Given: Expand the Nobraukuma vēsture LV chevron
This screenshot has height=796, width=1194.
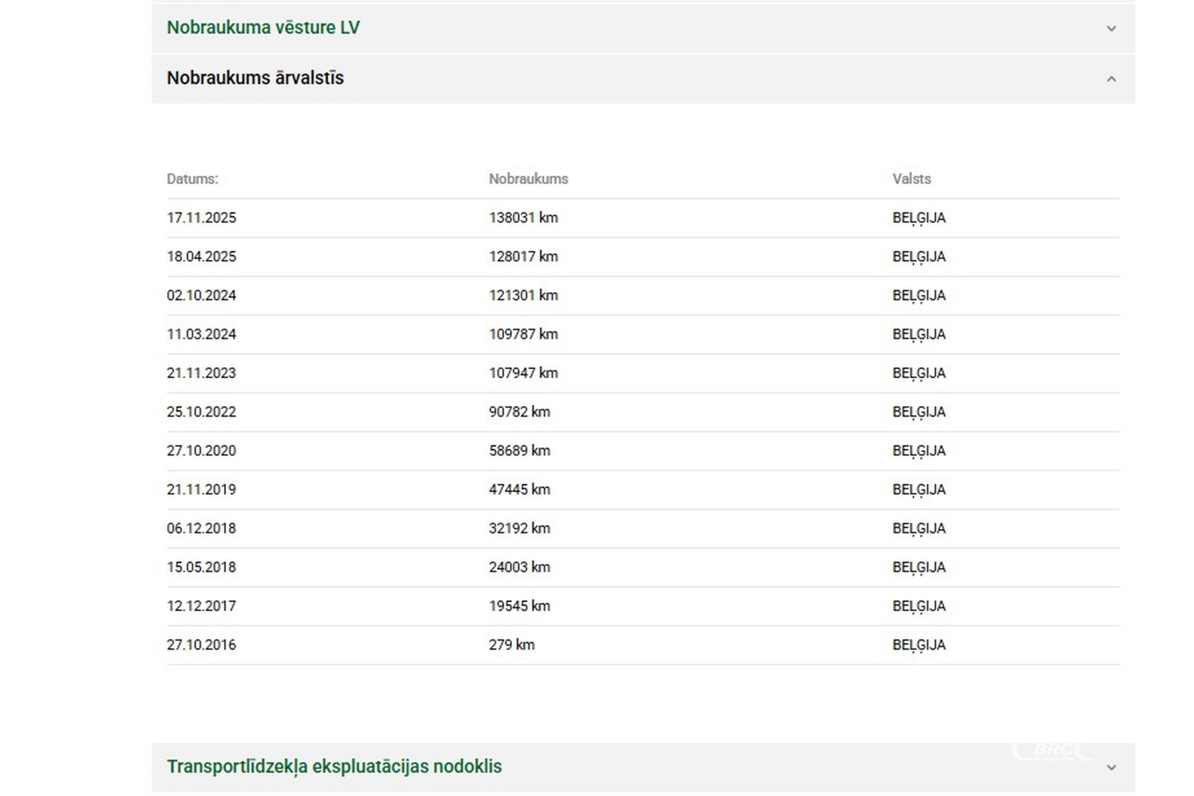Looking at the screenshot, I should pyautogui.click(x=1111, y=29).
